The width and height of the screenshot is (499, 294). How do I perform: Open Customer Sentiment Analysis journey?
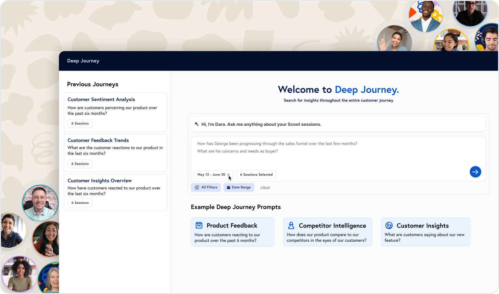tap(116, 112)
